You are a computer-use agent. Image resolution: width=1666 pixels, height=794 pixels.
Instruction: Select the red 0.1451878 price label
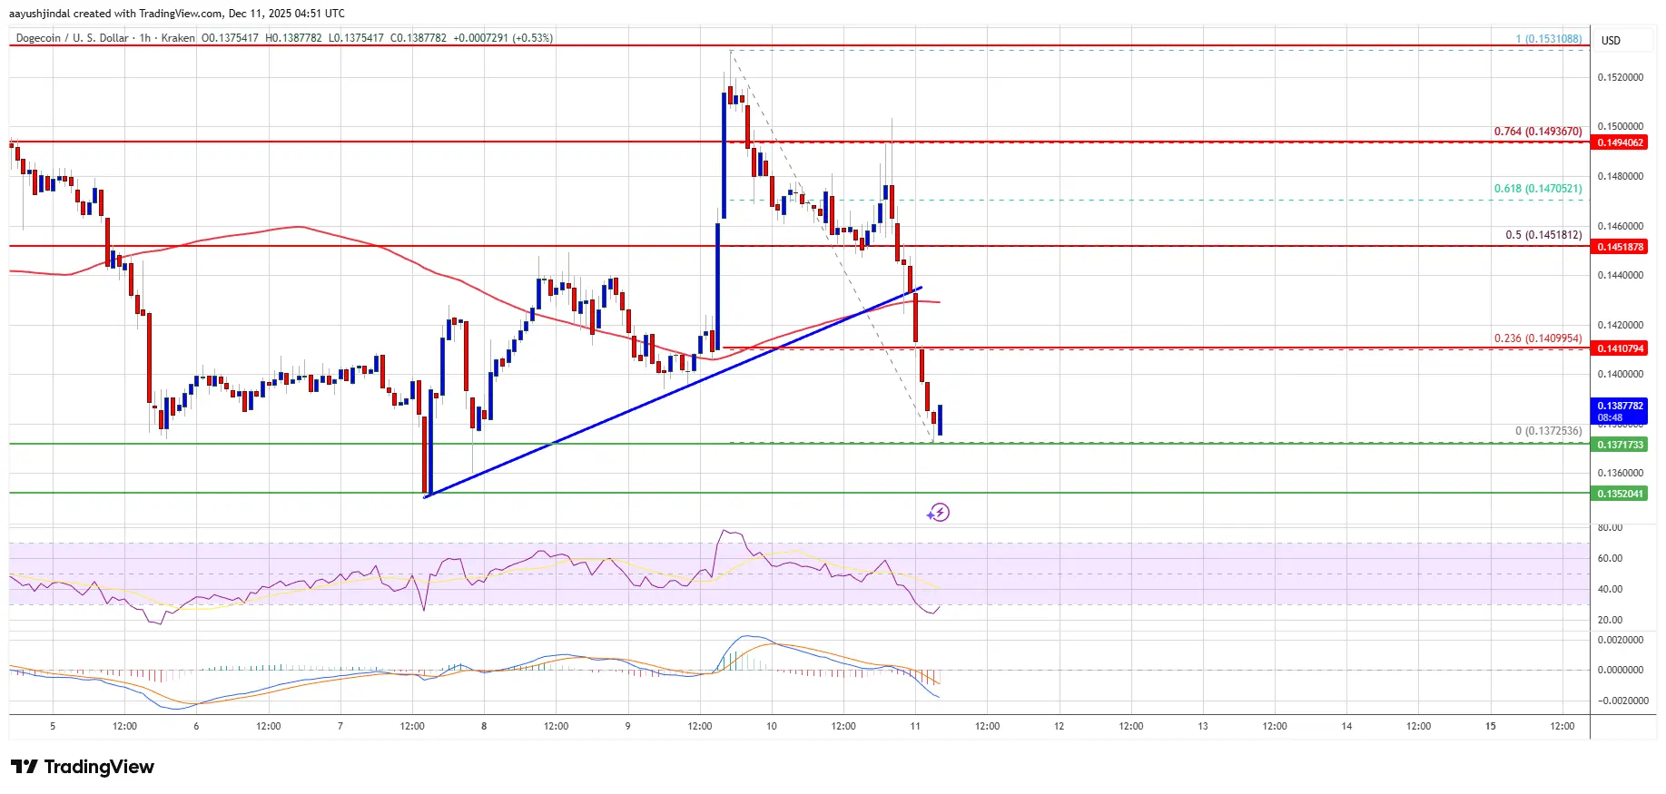pos(1621,247)
